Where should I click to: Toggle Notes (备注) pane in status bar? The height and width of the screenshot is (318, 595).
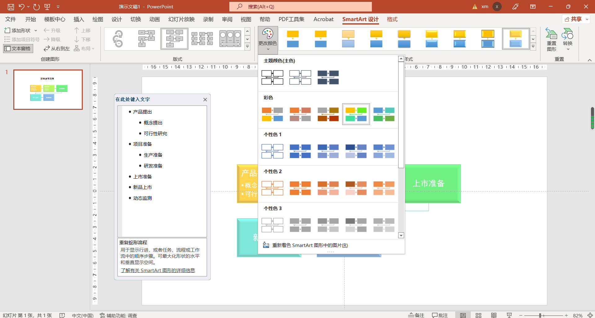pyautogui.click(x=416, y=315)
